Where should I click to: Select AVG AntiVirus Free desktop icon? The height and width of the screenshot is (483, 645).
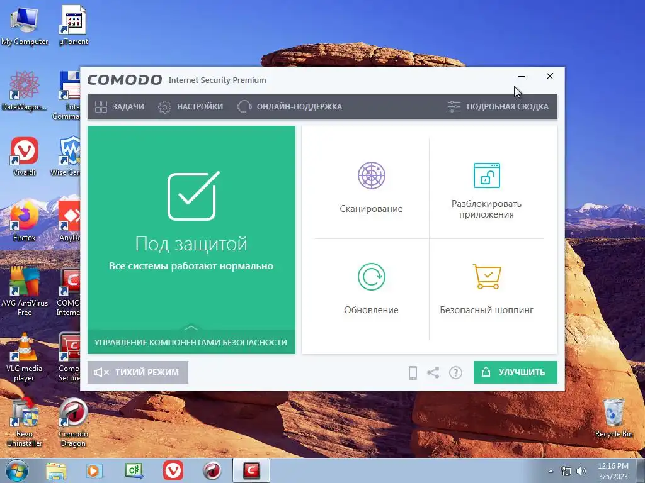click(25, 292)
